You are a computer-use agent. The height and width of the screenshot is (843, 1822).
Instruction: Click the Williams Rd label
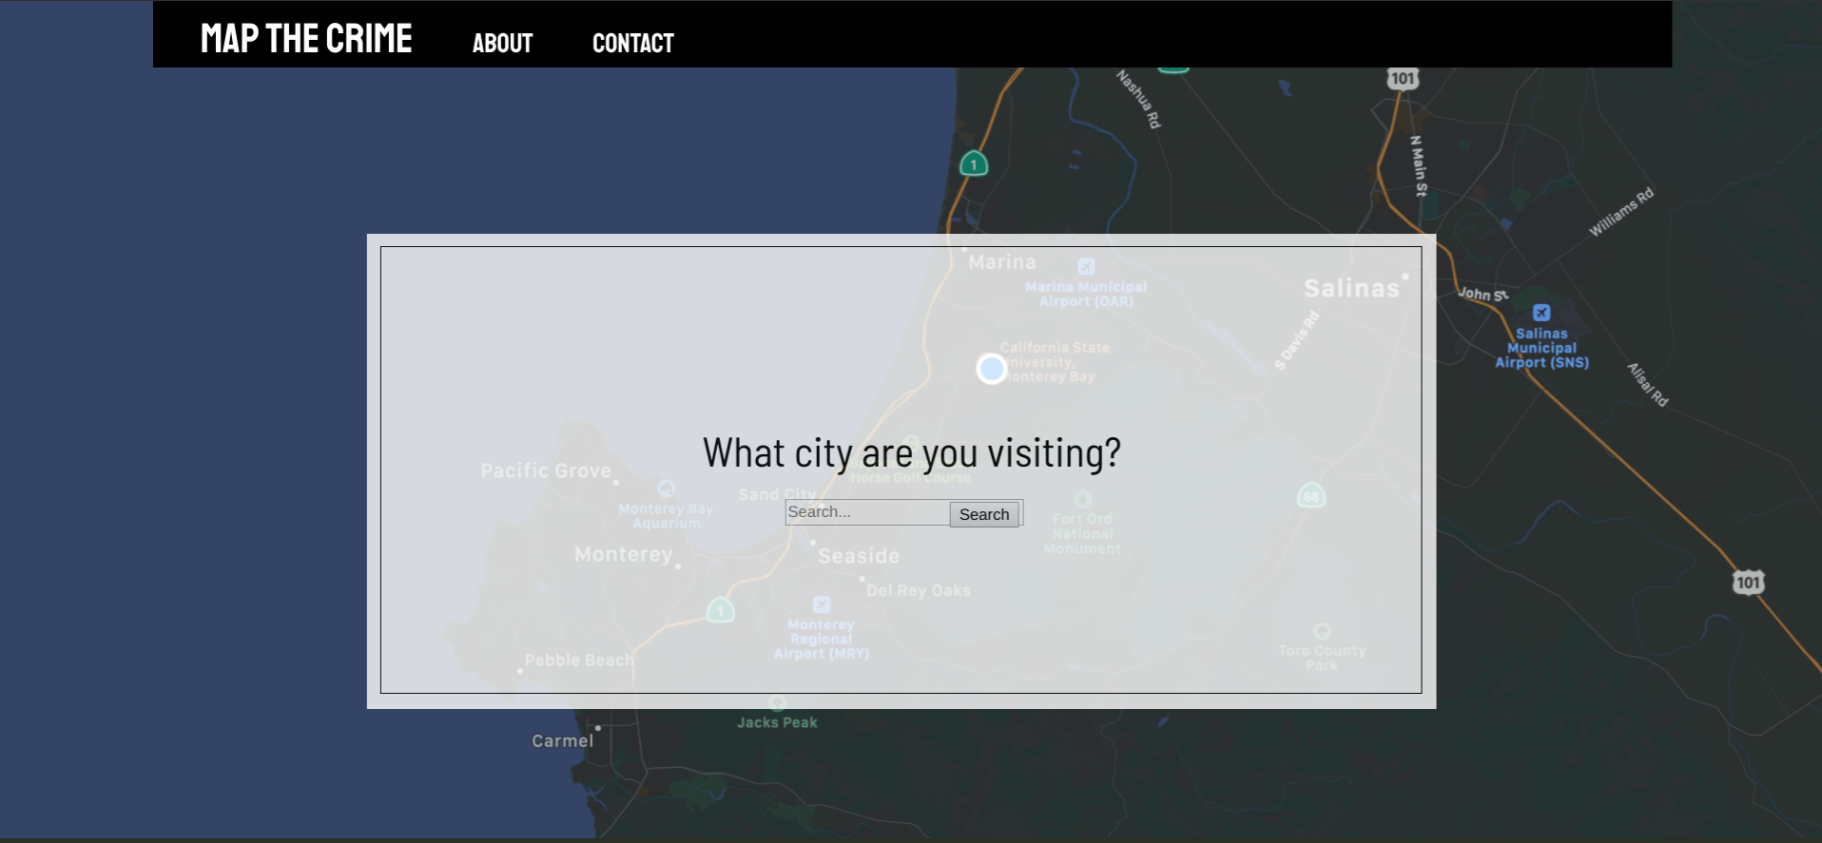pos(1622,212)
